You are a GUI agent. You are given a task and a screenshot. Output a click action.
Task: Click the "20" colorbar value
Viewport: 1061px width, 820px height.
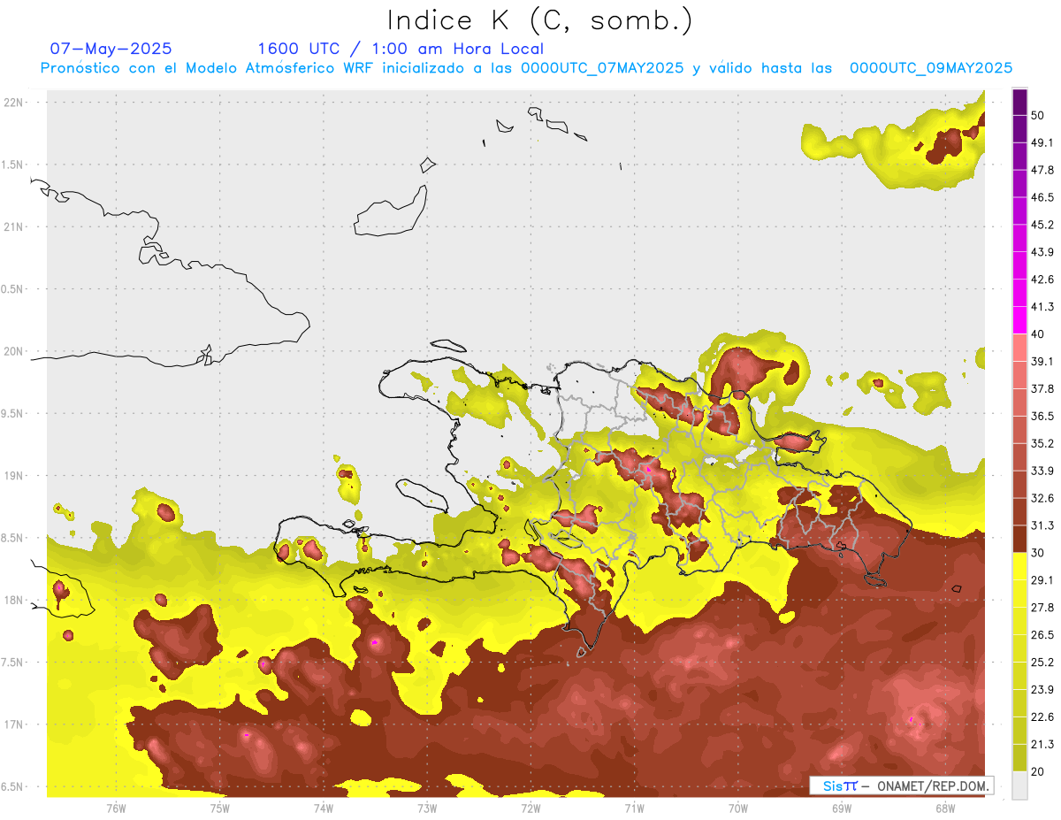click(1038, 771)
